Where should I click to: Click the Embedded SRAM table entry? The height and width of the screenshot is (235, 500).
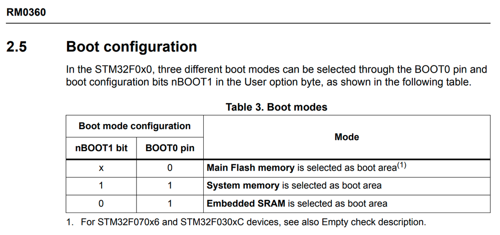(246, 203)
